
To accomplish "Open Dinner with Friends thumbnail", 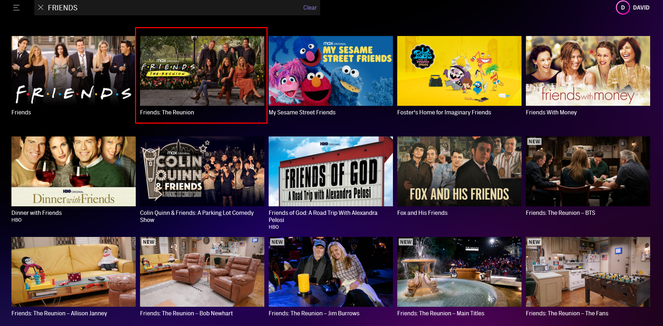I will [x=74, y=171].
